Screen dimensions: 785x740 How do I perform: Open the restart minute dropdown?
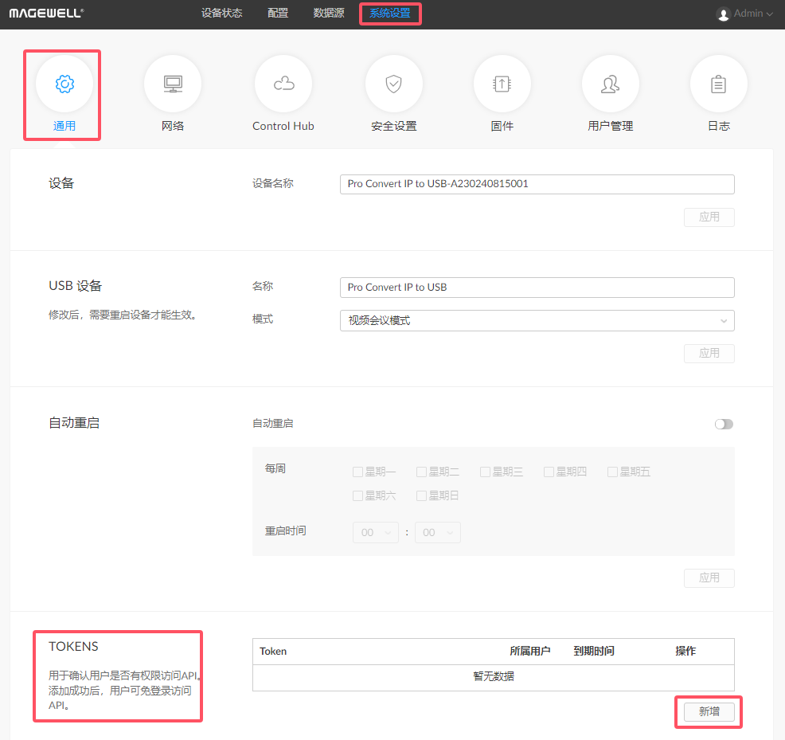(x=438, y=532)
